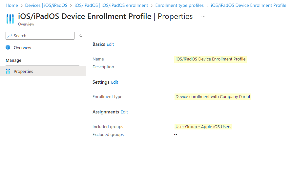Edit the Basics section
This screenshot has width=291, height=169.
[110, 44]
